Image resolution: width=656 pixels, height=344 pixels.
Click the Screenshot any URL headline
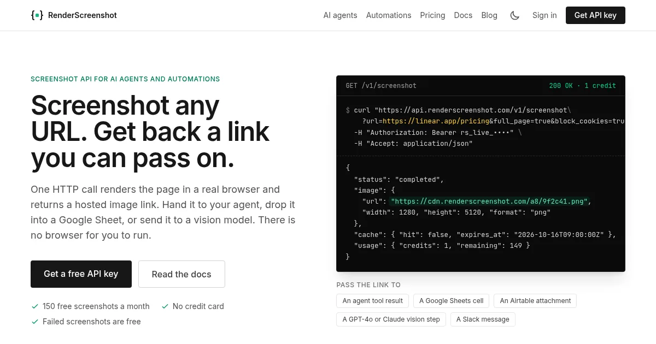(x=150, y=132)
